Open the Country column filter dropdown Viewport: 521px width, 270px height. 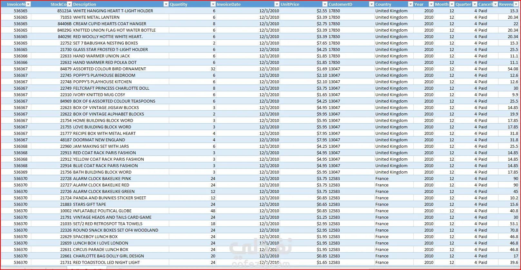click(410, 4)
